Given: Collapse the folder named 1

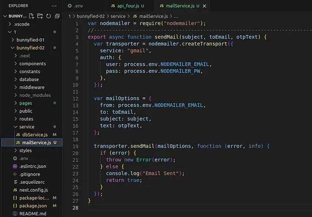Looking at the screenshot, I should [x=10, y=32].
